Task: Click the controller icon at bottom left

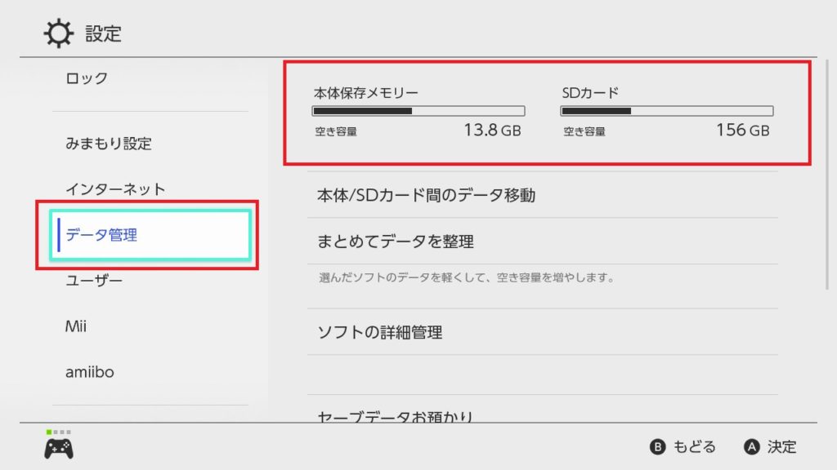Action: (58, 448)
